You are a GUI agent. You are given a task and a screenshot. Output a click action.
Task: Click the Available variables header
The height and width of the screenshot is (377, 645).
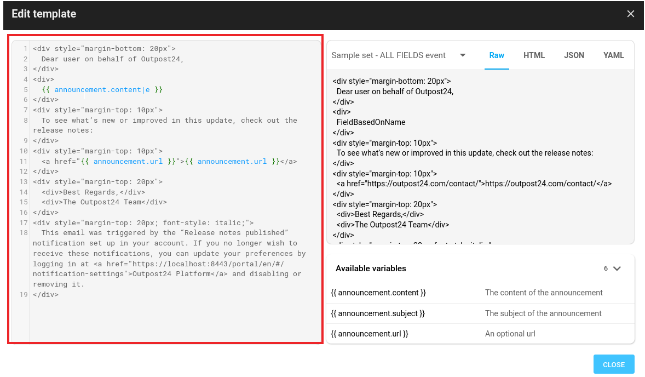(371, 269)
